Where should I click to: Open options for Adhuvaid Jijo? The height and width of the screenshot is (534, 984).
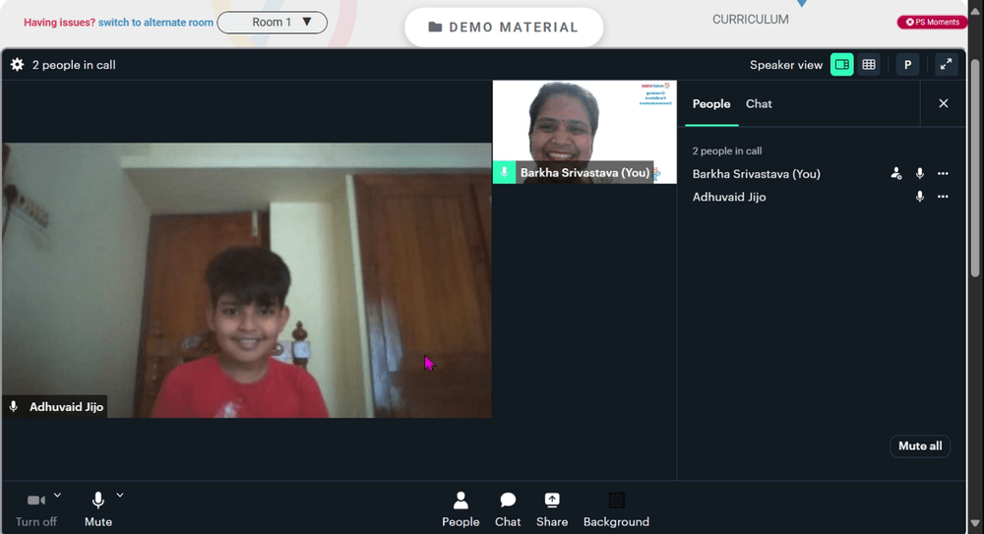(x=943, y=197)
